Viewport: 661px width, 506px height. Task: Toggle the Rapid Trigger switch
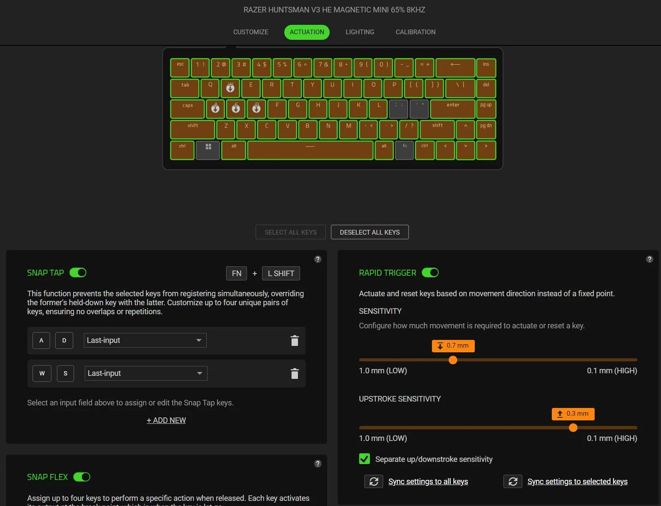(430, 273)
